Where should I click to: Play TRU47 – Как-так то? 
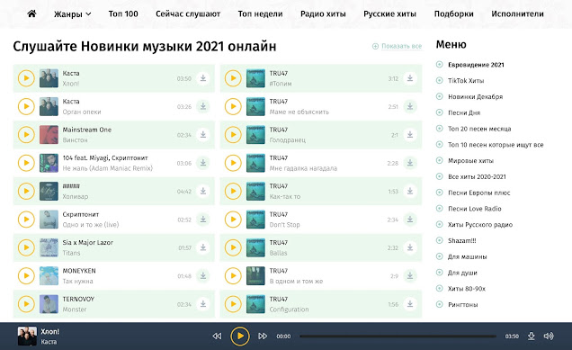233,191
